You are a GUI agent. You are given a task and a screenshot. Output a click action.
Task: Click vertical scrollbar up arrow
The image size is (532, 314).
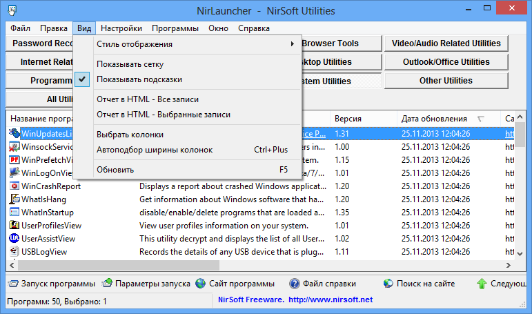[x=520, y=117]
